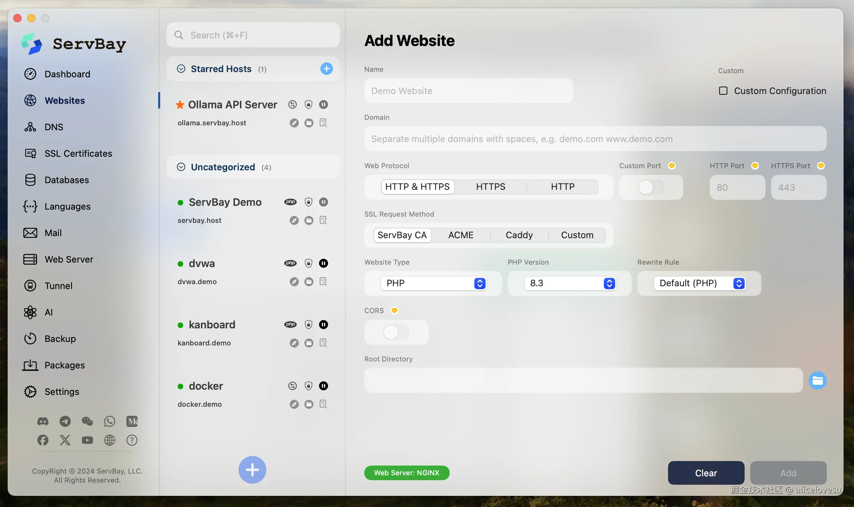Toggle the Custom Port switch

(x=651, y=187)
